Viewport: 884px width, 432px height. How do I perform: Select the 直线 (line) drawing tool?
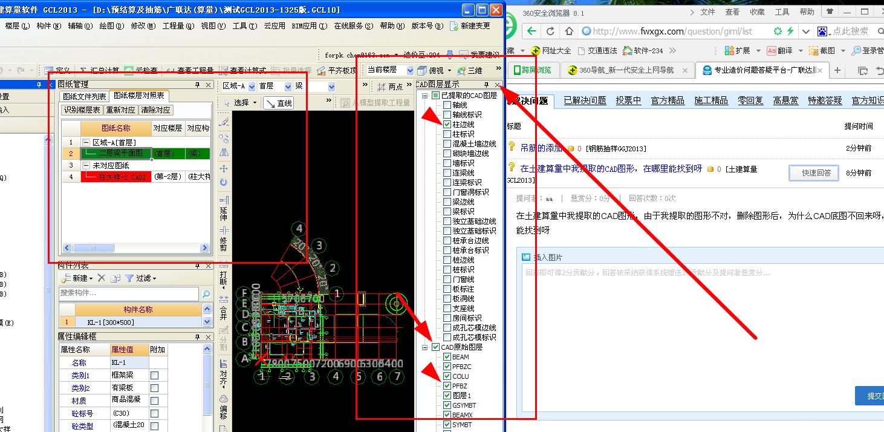(x=279, y=103)
